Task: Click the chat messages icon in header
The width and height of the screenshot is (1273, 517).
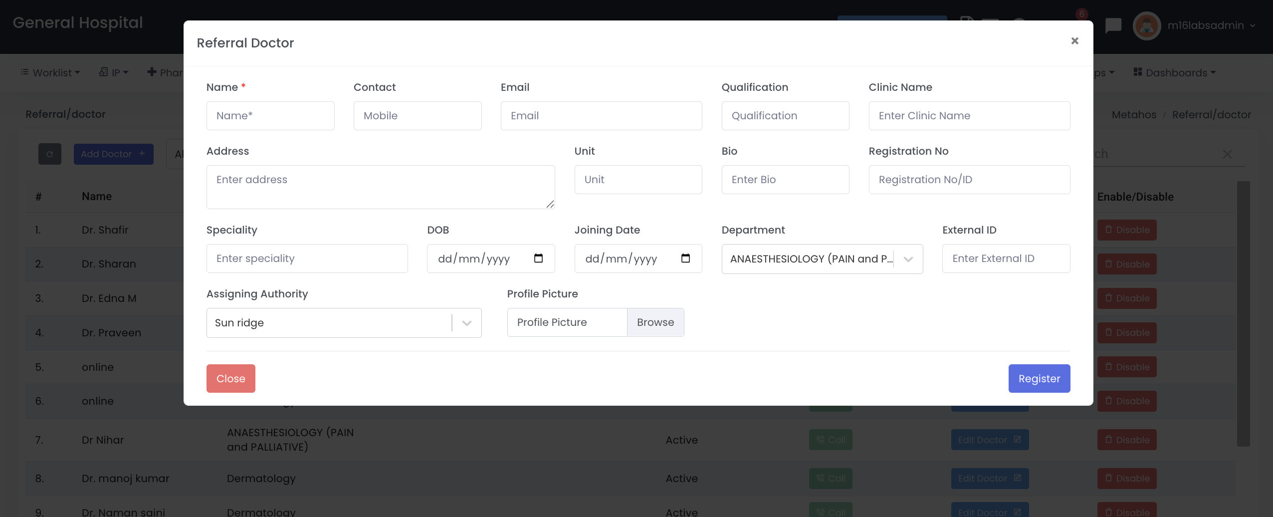Action: point(1113,25)
